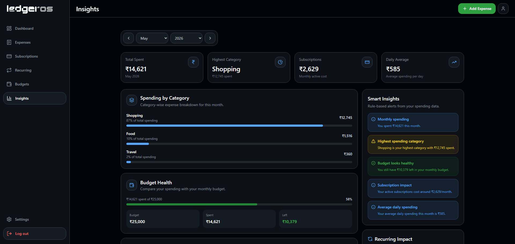Select Insights in the sidebar
The image size is (515, 244).
point(35,98)
